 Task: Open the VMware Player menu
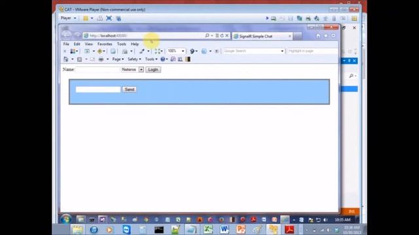68,18
